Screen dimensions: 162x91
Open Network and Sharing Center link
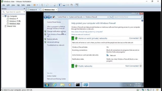pyautogui.click(x=56, y=79)
